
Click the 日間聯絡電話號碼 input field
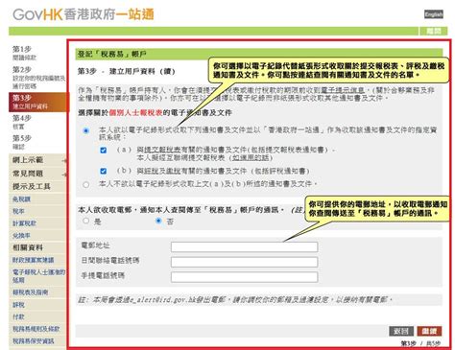pos(245,262)
